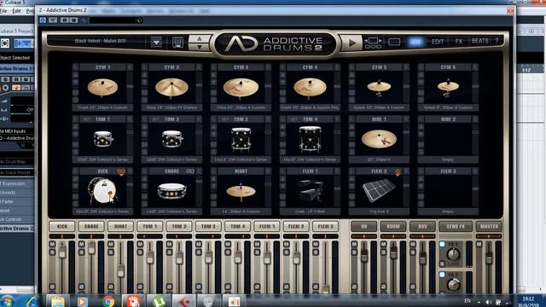Click the KICK channel volume fader
Viewport: 546px width, 307px height.
tap(62, 251)
